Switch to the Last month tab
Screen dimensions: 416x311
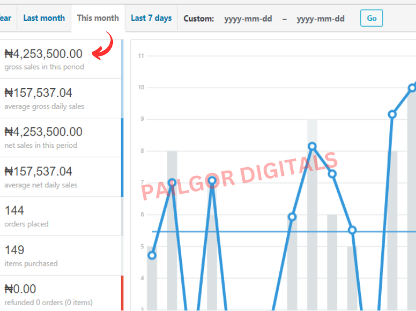[43, 18]
